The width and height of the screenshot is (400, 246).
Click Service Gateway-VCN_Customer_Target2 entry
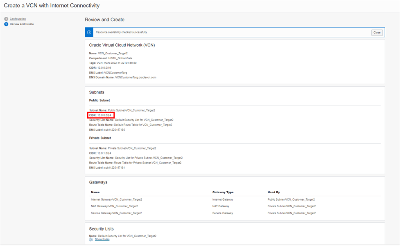click(117, 213)
